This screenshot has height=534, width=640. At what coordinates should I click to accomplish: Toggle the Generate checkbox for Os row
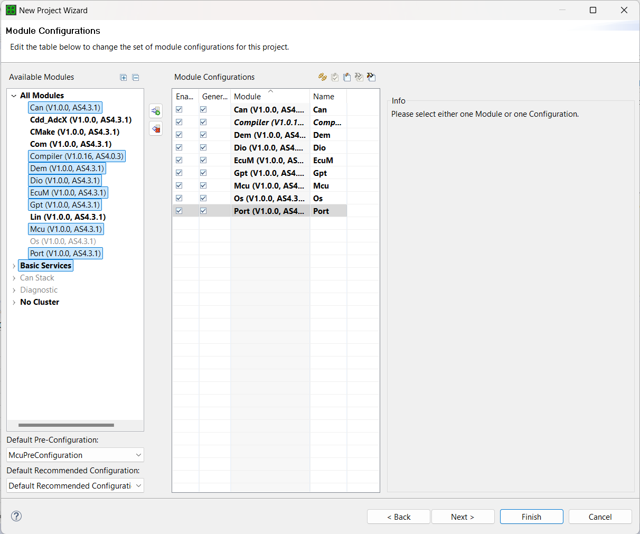[203, 198]
